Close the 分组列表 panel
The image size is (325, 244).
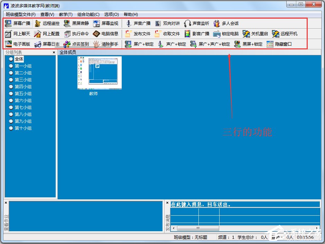tap(54, 53)
